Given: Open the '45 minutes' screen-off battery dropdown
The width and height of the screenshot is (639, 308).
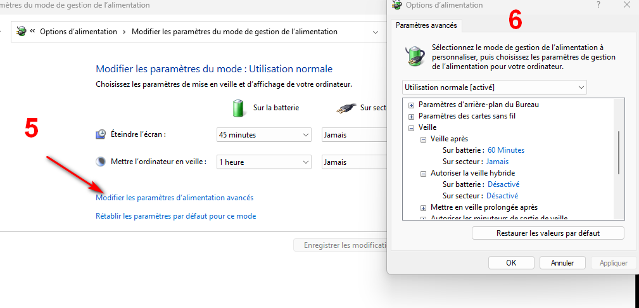Looking at the screenshot, I should 263,134.
